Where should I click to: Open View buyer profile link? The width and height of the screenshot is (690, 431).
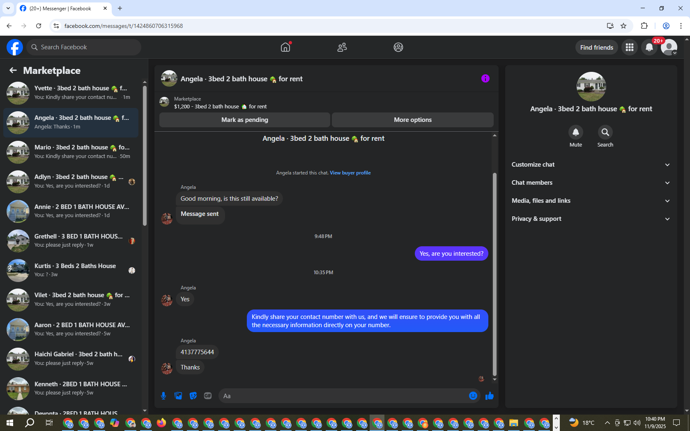[x=350, y=173]
